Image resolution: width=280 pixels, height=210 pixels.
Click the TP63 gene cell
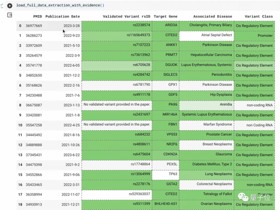pyautogui.click(x=165, y=175)
